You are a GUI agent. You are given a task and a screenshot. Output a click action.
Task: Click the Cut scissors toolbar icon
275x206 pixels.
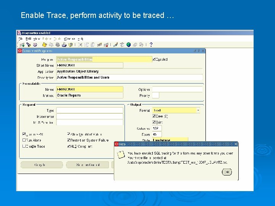[x=80, y=45]
